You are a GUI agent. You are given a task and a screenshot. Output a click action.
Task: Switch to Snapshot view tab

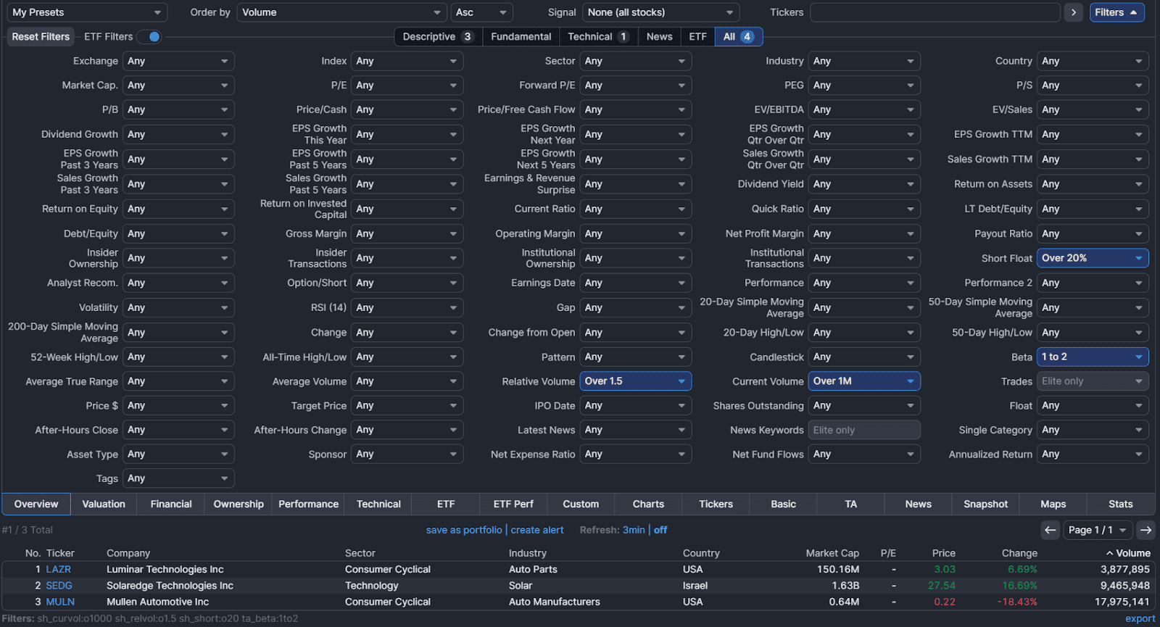985,504
